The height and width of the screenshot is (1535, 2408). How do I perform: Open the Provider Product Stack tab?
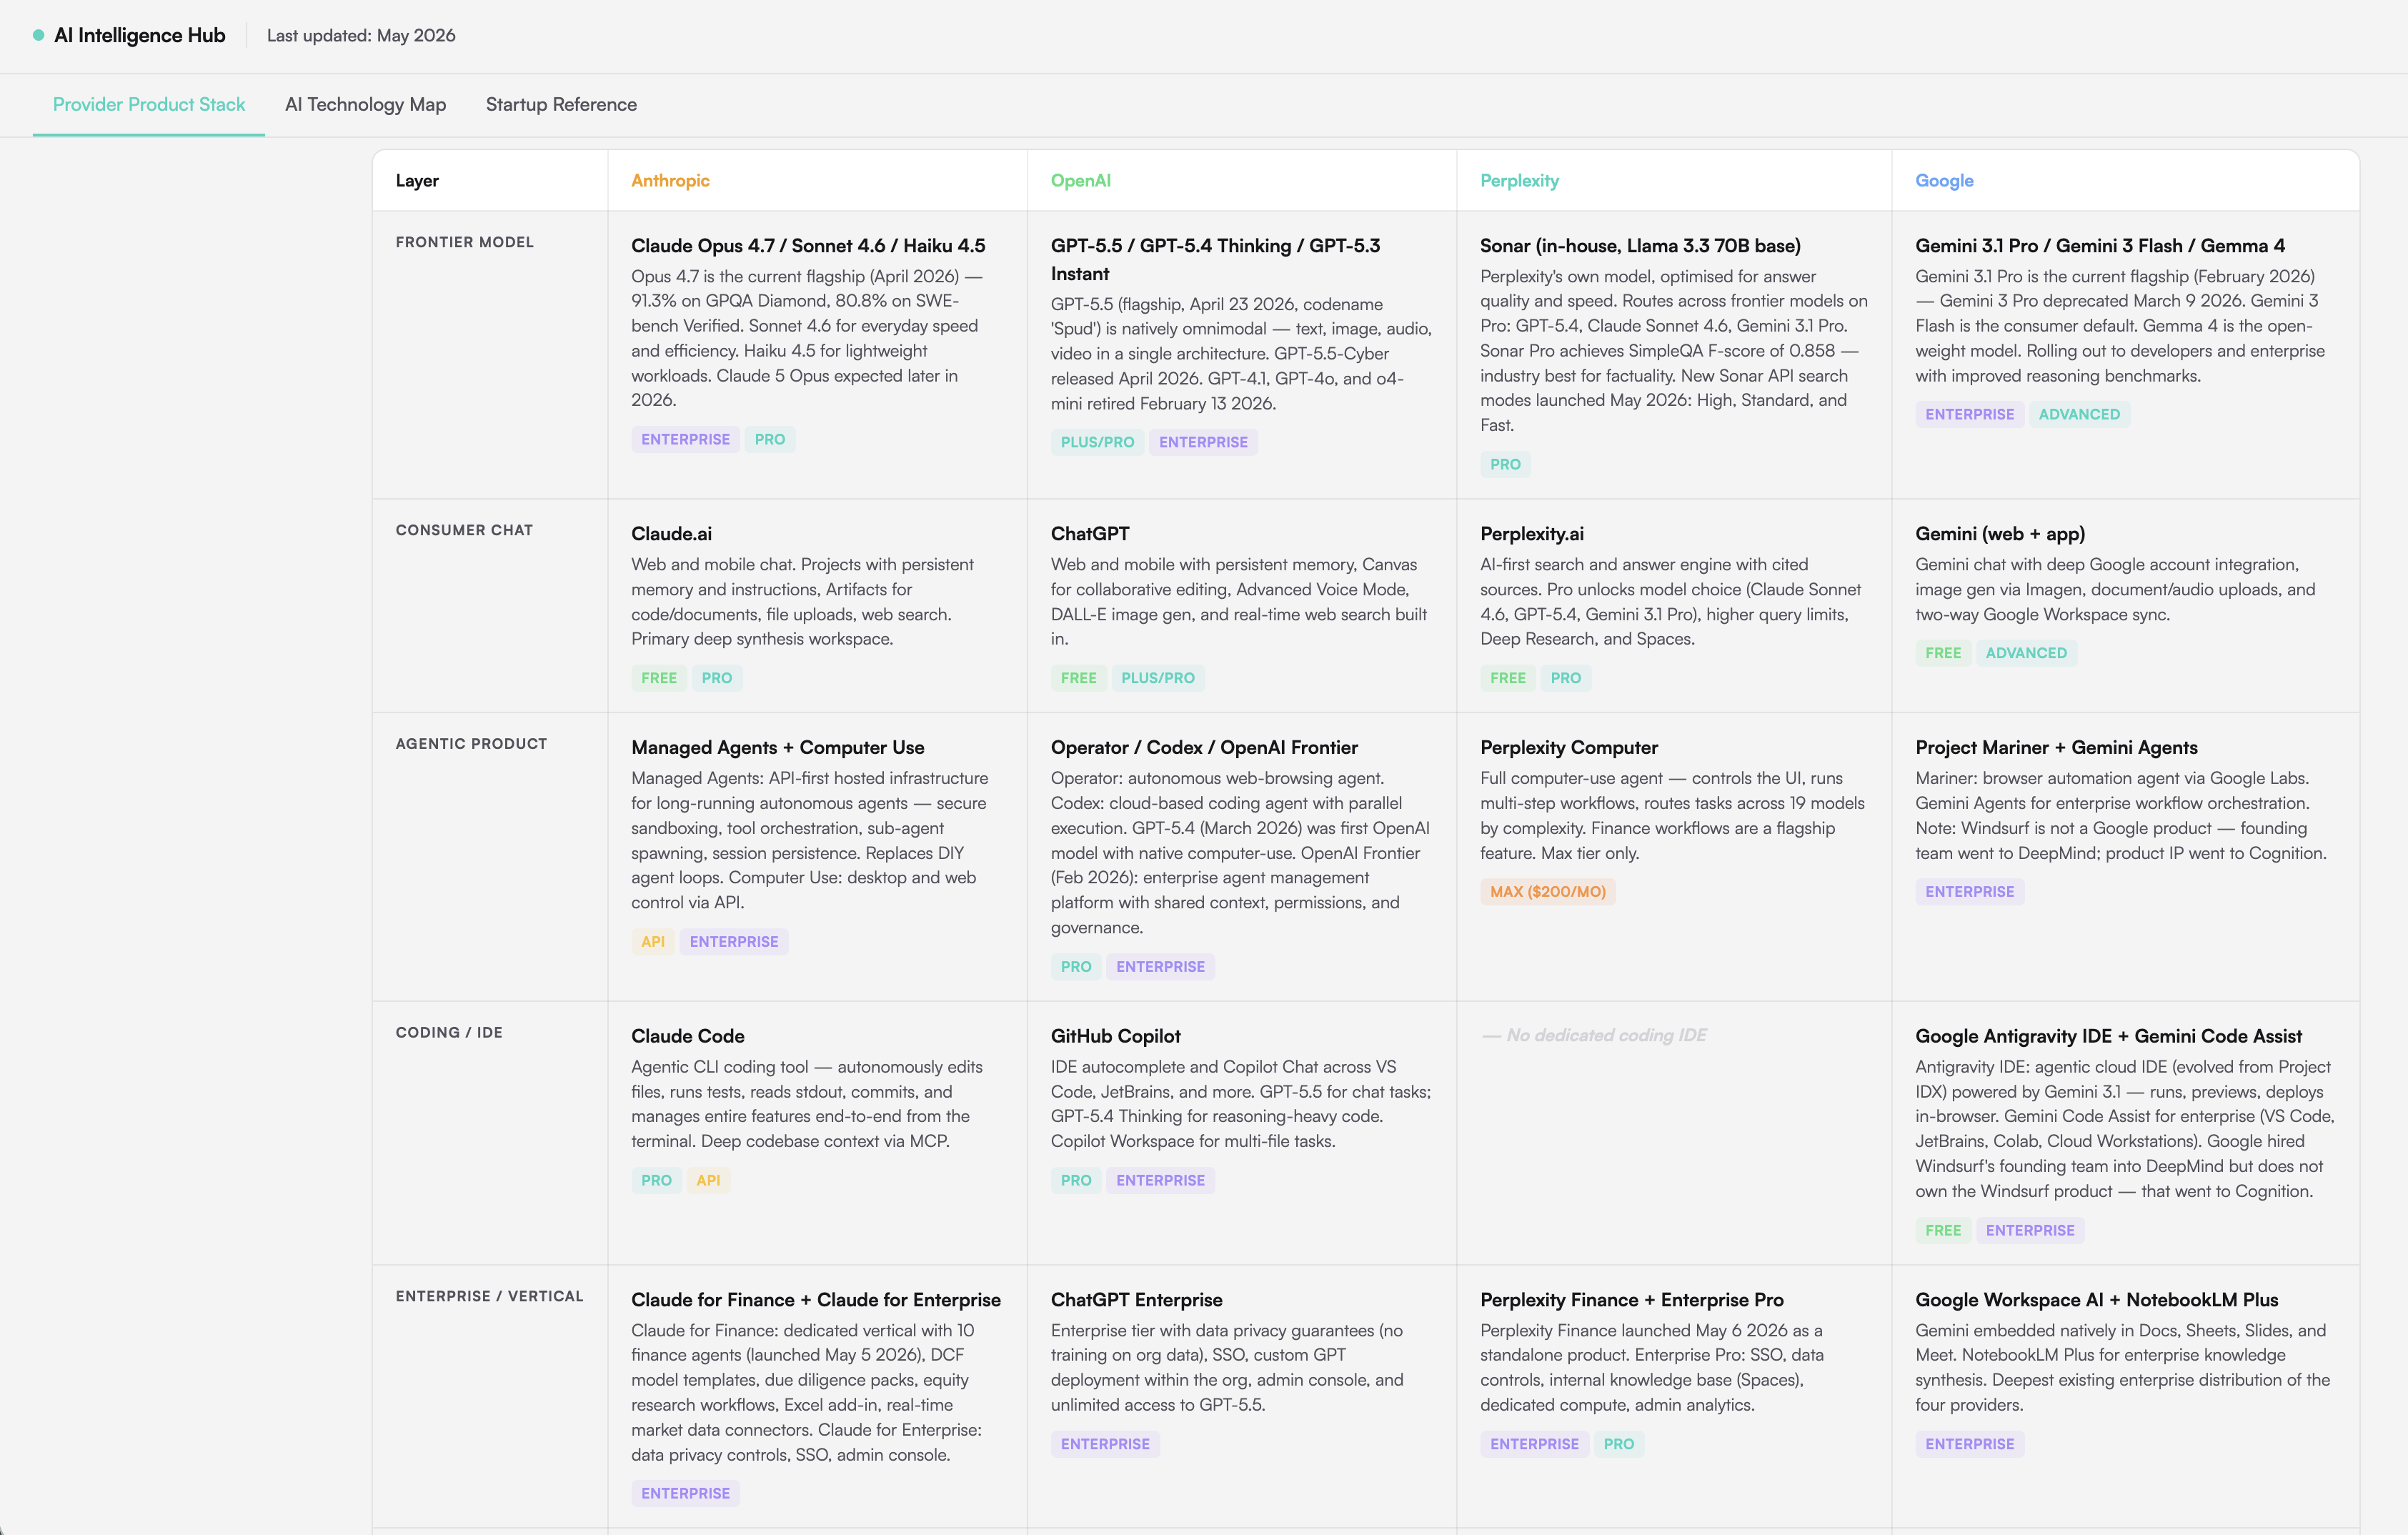coord(149,104)
